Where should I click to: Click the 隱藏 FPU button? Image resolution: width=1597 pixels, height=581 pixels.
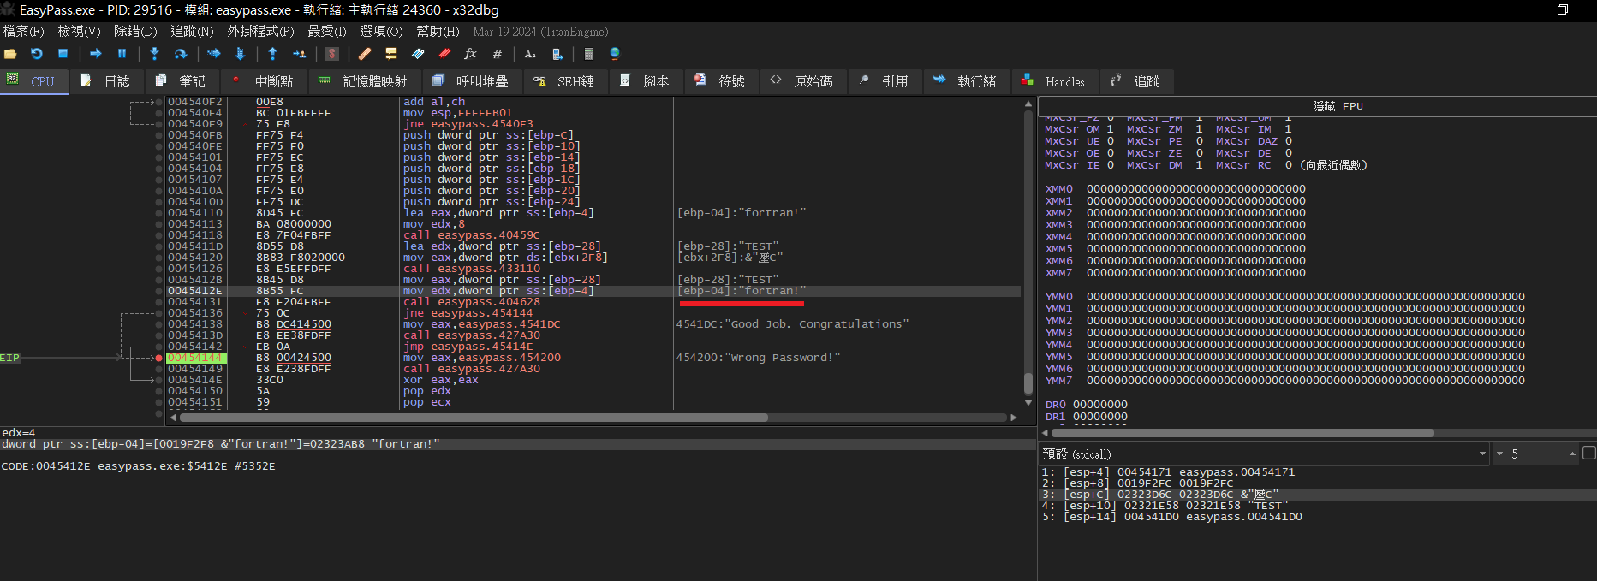pos(1337,106)
